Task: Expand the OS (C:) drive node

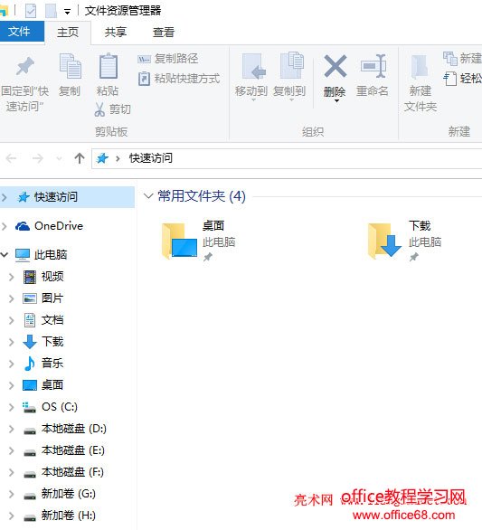Action: coord(12,407)
